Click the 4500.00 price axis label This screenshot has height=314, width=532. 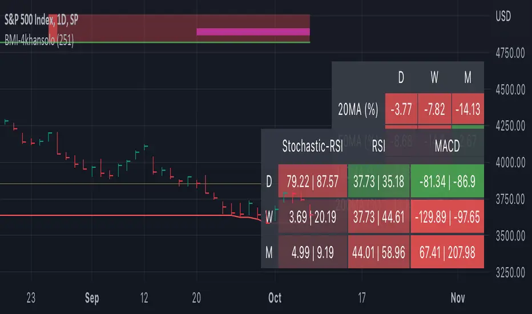click(x=510, y=89)
